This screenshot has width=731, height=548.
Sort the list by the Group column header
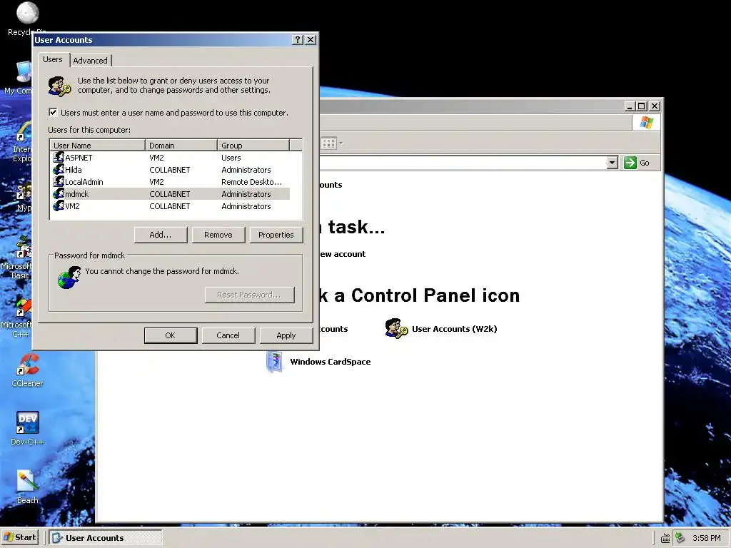(253, 146)
